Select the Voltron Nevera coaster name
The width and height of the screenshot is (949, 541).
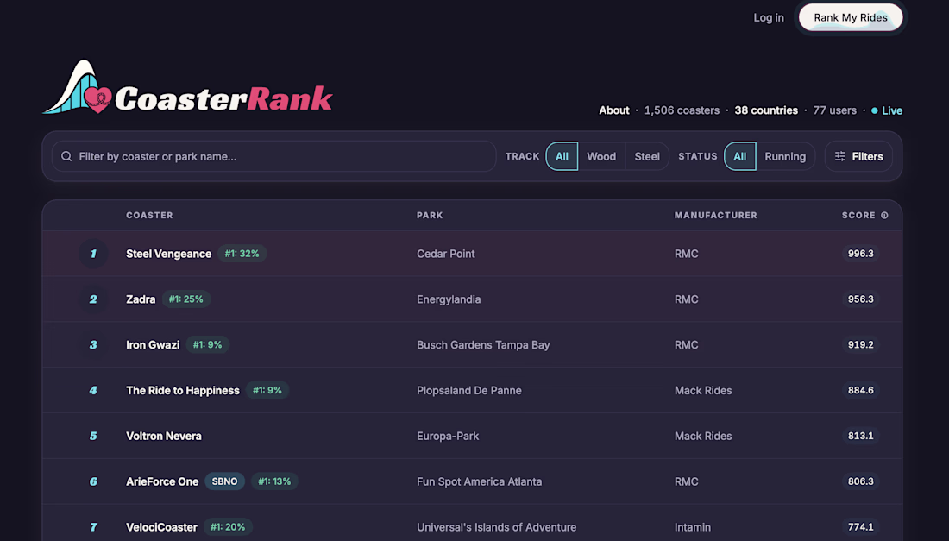click(163, 437)
